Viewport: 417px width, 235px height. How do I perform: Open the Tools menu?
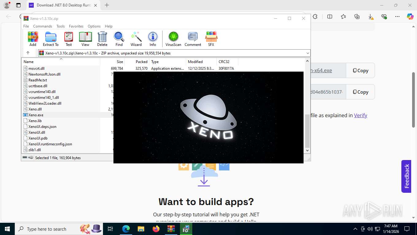60,26
